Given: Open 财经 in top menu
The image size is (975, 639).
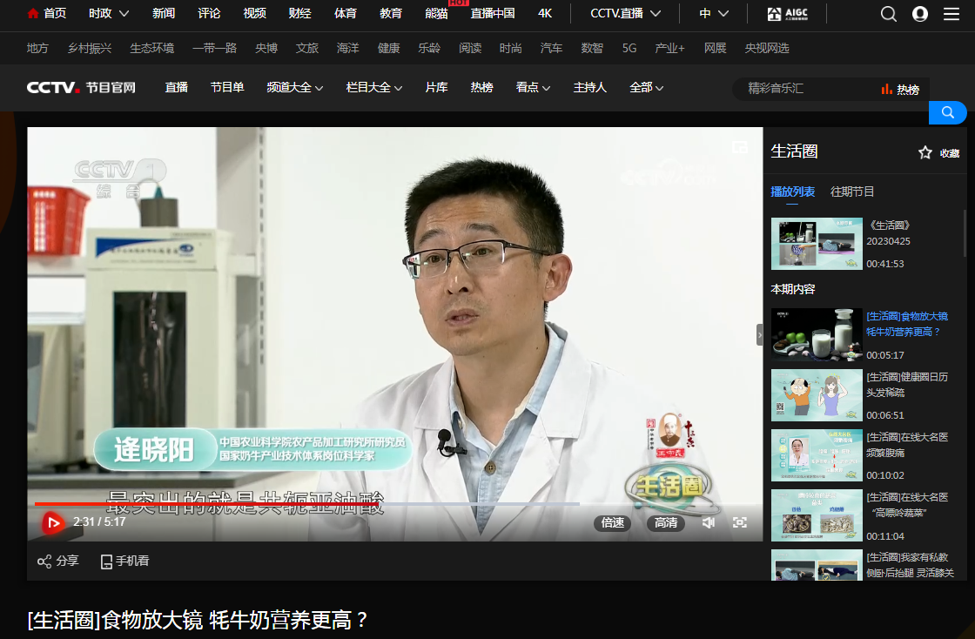Looking at the screenshot, I should point(299,13).
